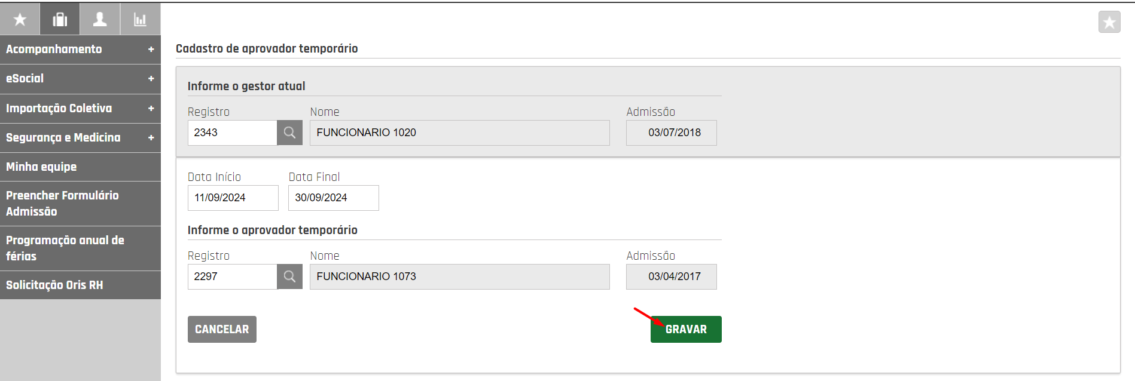Open the bar chart reports tab icon
Viewport: 1135px width, 381px height.
pos(140,20)
